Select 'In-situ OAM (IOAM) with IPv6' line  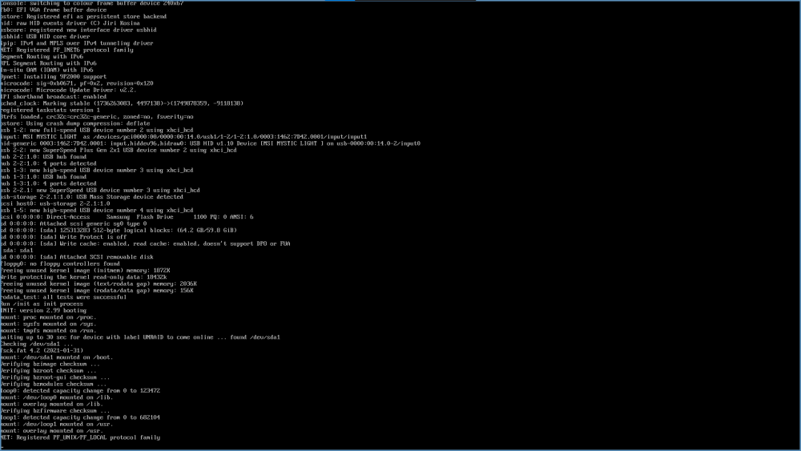click(x=47, y=70)
